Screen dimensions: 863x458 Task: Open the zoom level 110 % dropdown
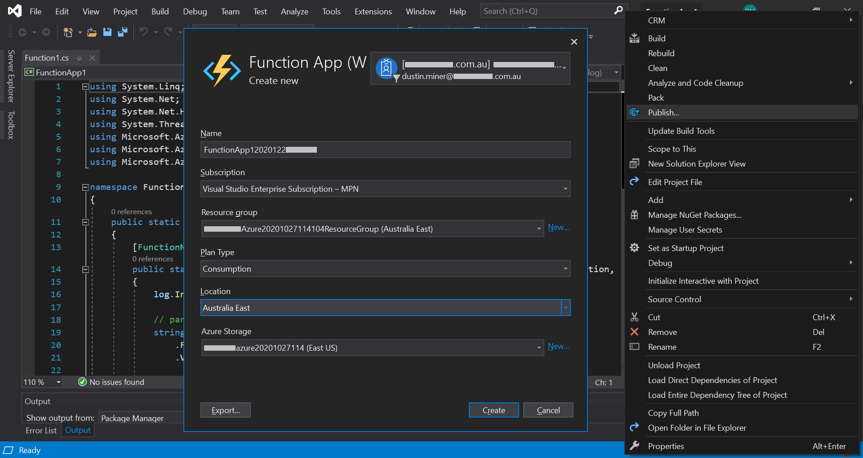(58, 382)
